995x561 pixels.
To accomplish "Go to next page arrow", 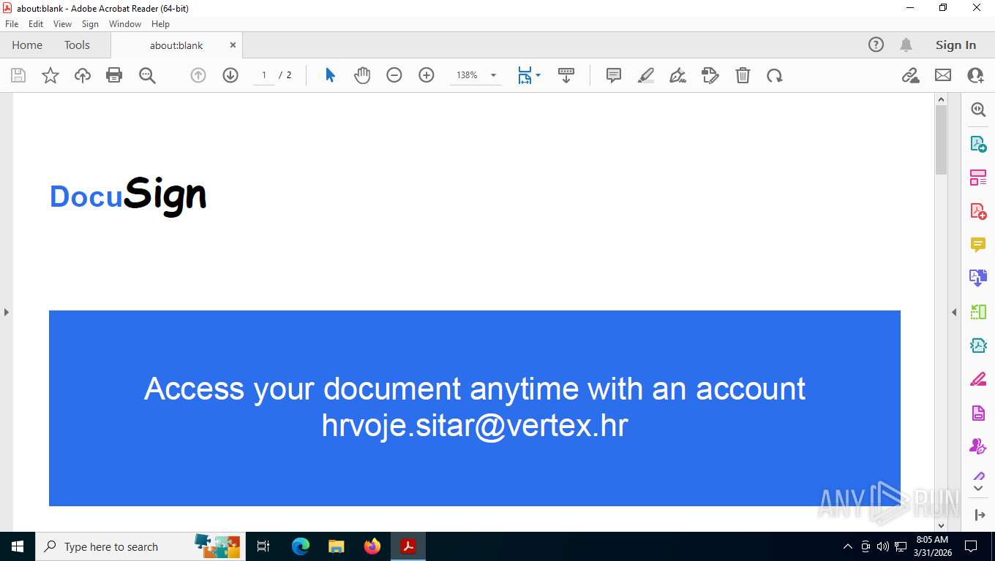I will 230,75.
